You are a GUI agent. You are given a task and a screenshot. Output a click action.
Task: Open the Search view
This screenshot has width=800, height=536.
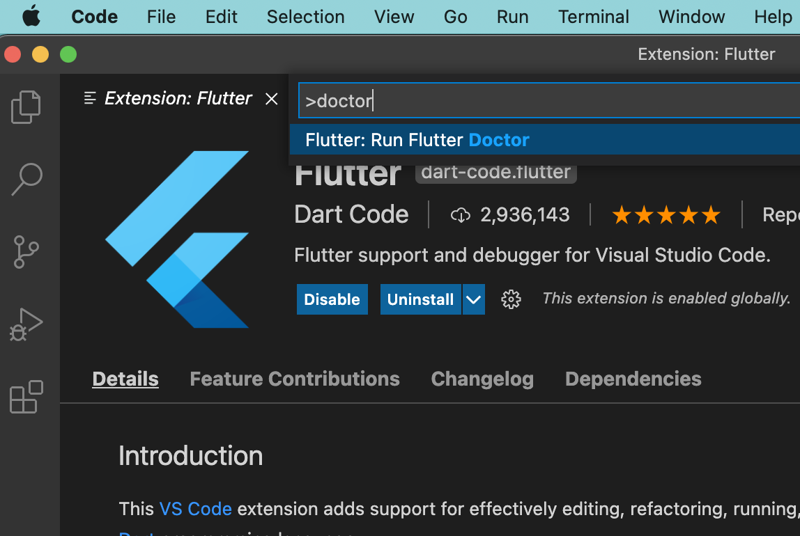[26, 180]
